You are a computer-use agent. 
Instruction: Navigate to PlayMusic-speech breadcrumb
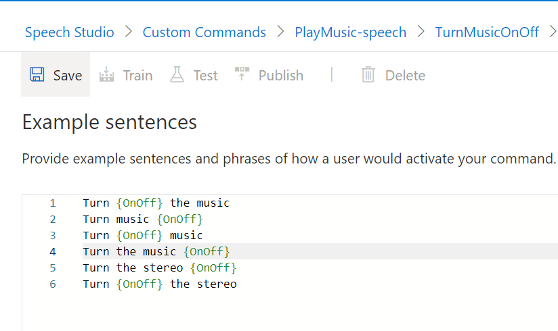pos(350,32)
